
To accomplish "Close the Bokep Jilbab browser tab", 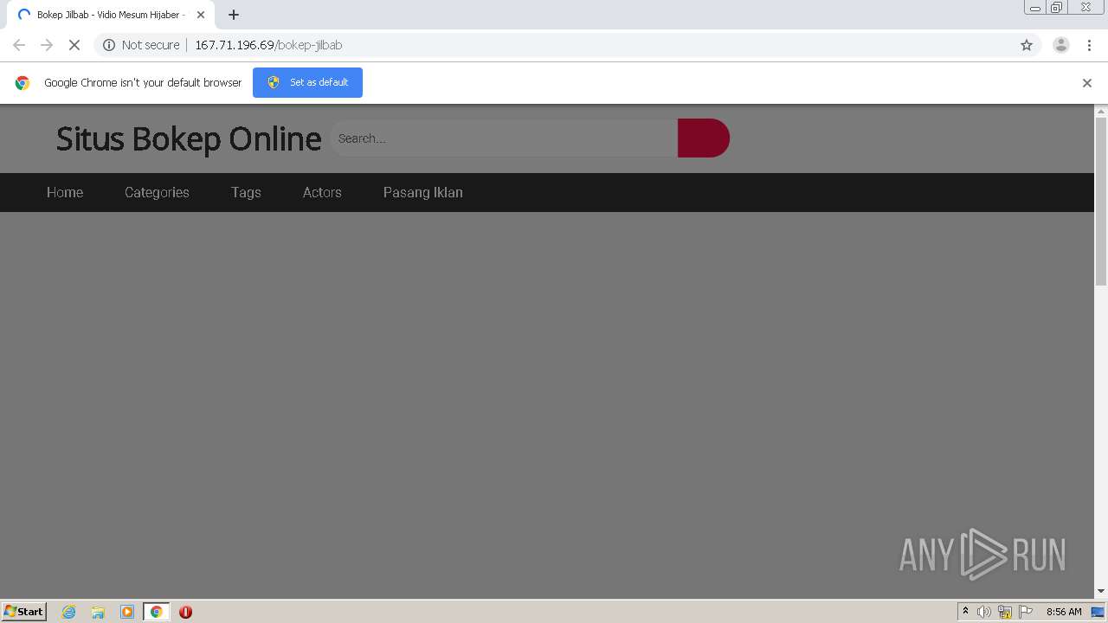I will (201, 15).
